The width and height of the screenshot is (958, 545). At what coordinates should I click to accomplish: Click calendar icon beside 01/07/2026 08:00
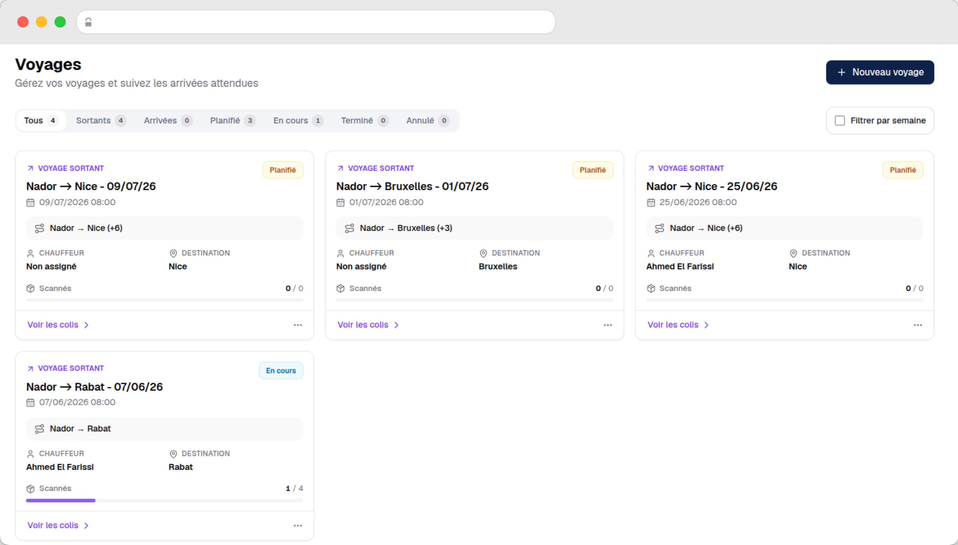tap(340, 203)
